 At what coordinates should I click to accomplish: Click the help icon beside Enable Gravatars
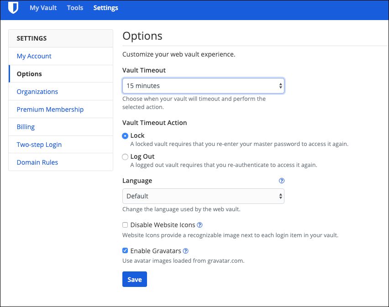click(185, 251)
